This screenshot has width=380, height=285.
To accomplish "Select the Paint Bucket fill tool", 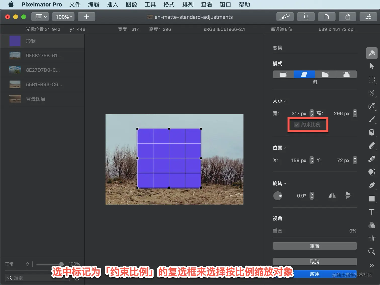I will (372, 132).
